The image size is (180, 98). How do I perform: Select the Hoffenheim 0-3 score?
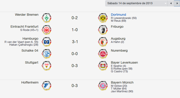(x=75, y=86)
